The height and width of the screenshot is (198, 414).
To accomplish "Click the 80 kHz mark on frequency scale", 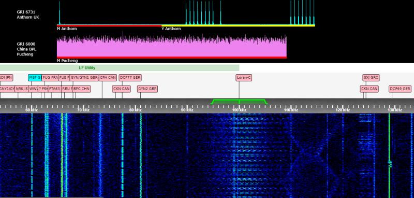I will click(135, 110).
